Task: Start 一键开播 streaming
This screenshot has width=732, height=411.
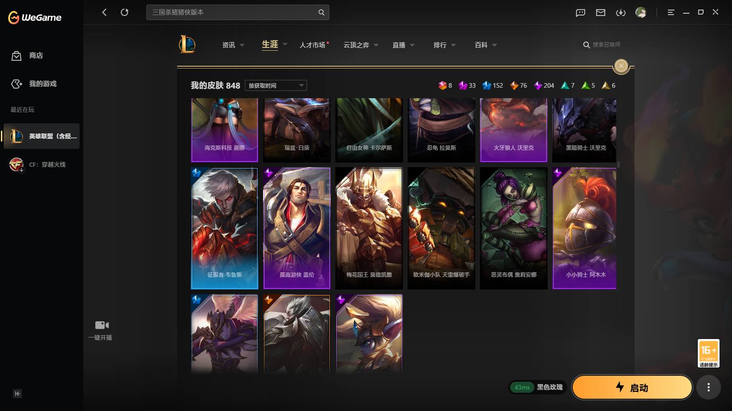Action: [x=101, y=331]
